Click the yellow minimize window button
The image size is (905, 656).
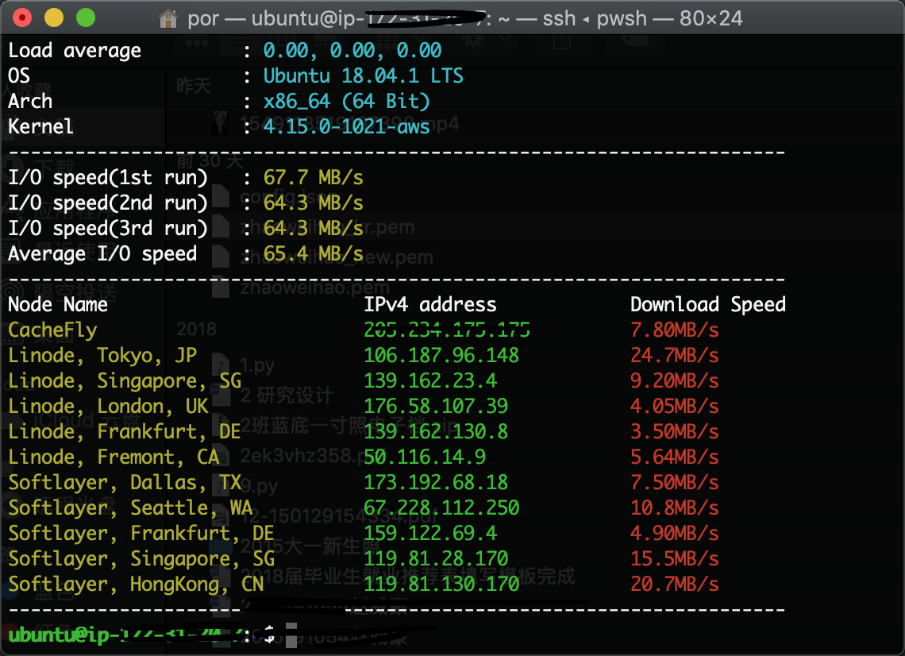54,18
